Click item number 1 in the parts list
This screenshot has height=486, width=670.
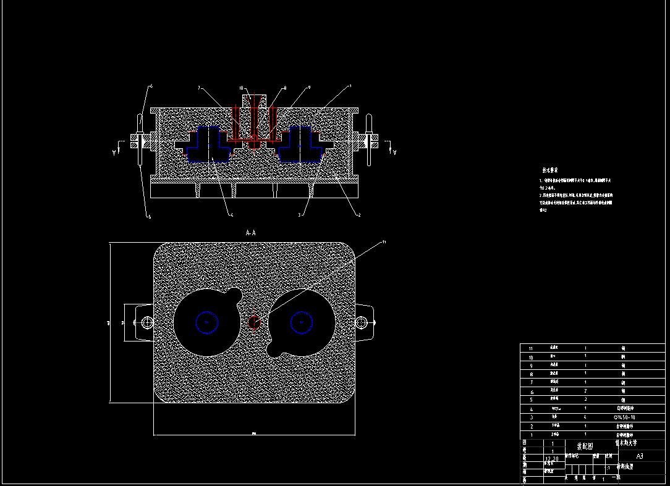point(532,435)
